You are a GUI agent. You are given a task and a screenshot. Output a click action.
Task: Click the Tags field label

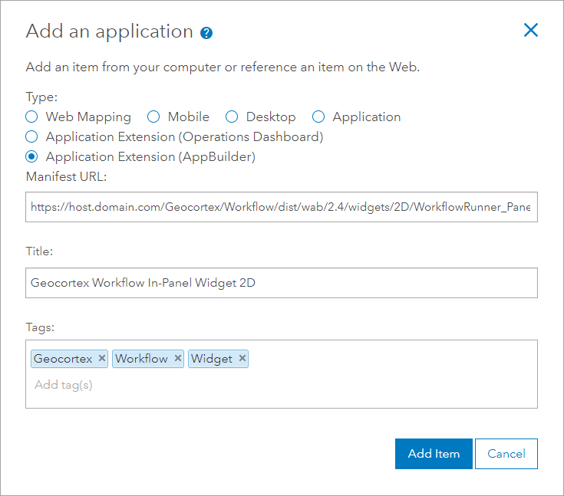pos(40,327)
